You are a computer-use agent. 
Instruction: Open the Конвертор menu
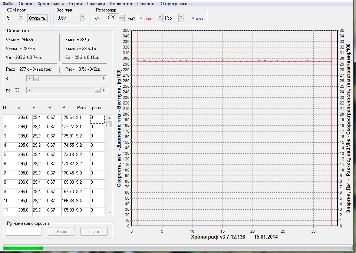[121, 4]
